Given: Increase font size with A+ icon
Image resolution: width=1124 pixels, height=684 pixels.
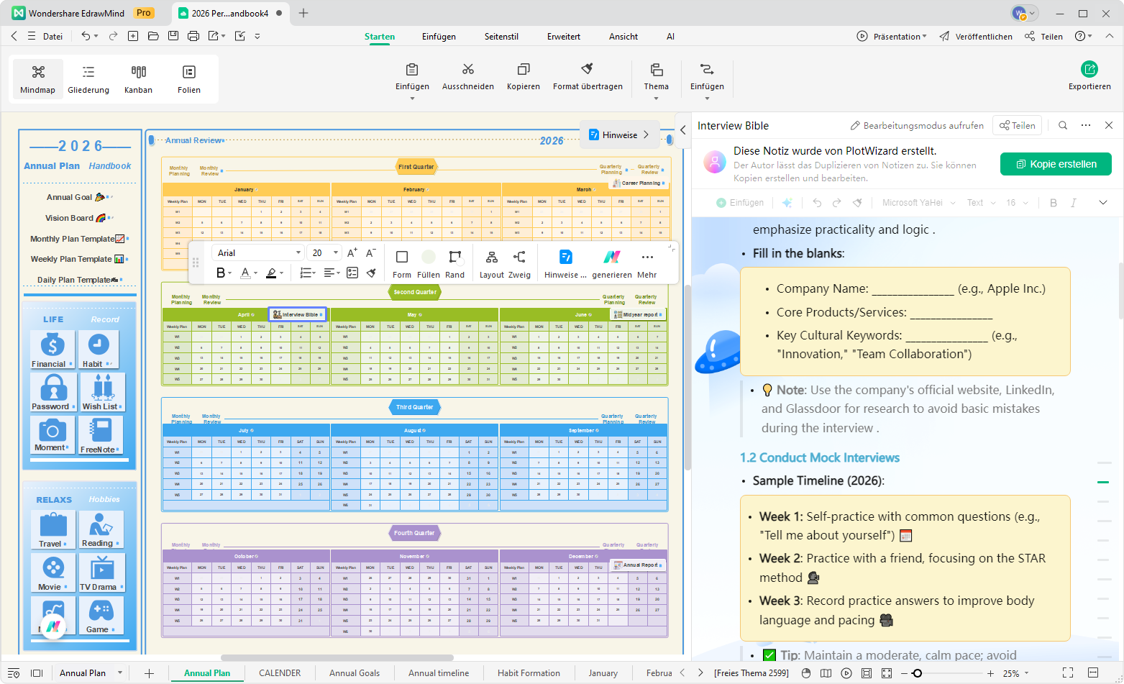Looking at the screenshot, I should (352, 253).
